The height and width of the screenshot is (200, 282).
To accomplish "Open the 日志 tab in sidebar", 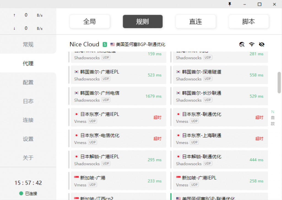I will pyautogui.click(x=28, y=101).
